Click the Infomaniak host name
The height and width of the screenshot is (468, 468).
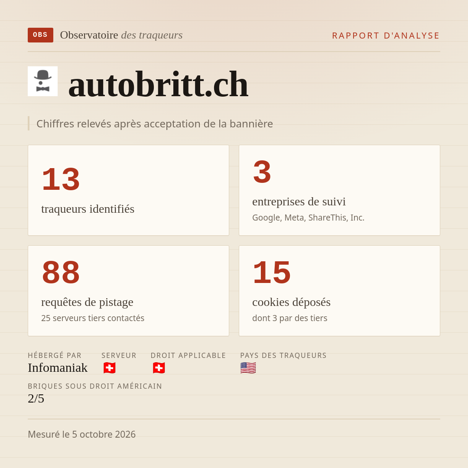coord(58,368)
